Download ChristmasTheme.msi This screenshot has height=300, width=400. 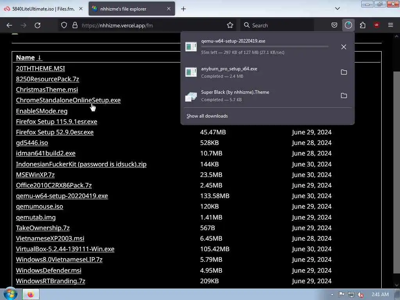(x=47, y=89)
